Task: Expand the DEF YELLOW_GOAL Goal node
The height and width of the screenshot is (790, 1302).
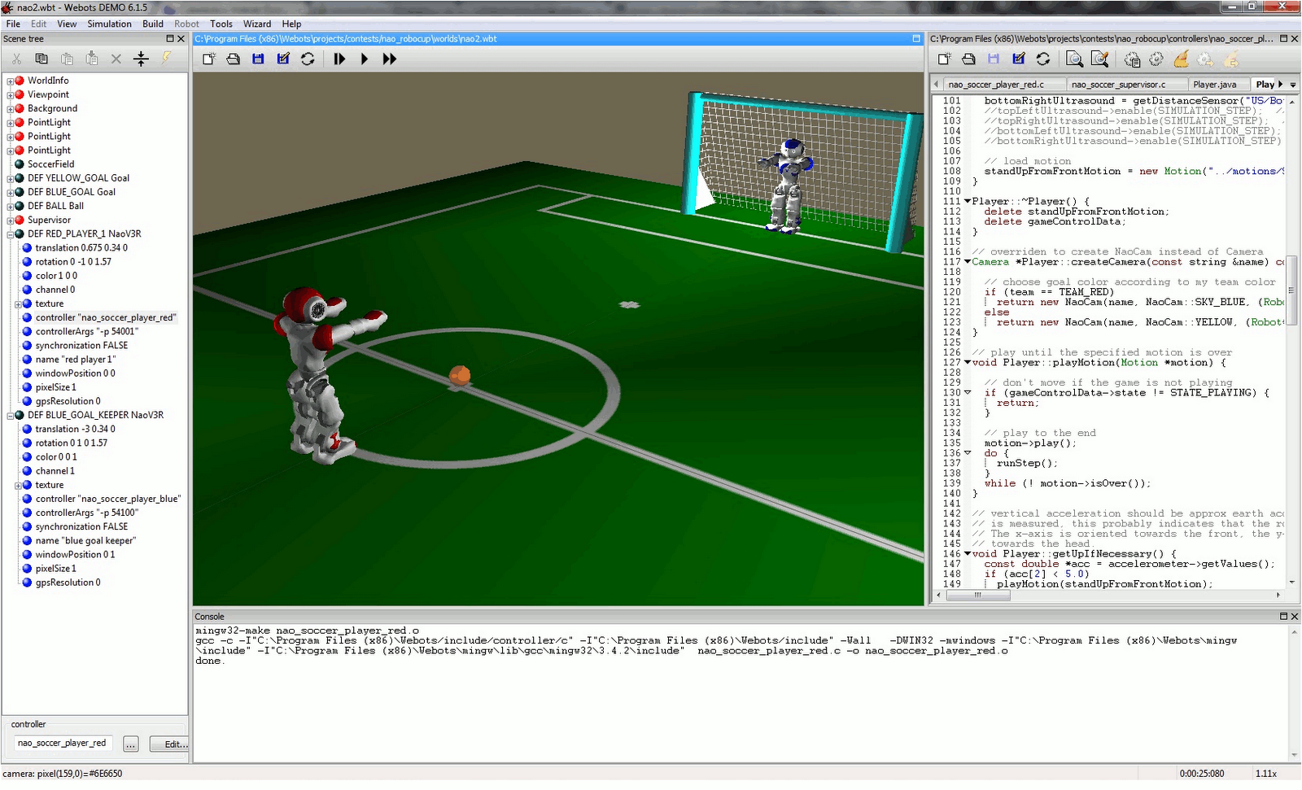Action: point(10,179)
